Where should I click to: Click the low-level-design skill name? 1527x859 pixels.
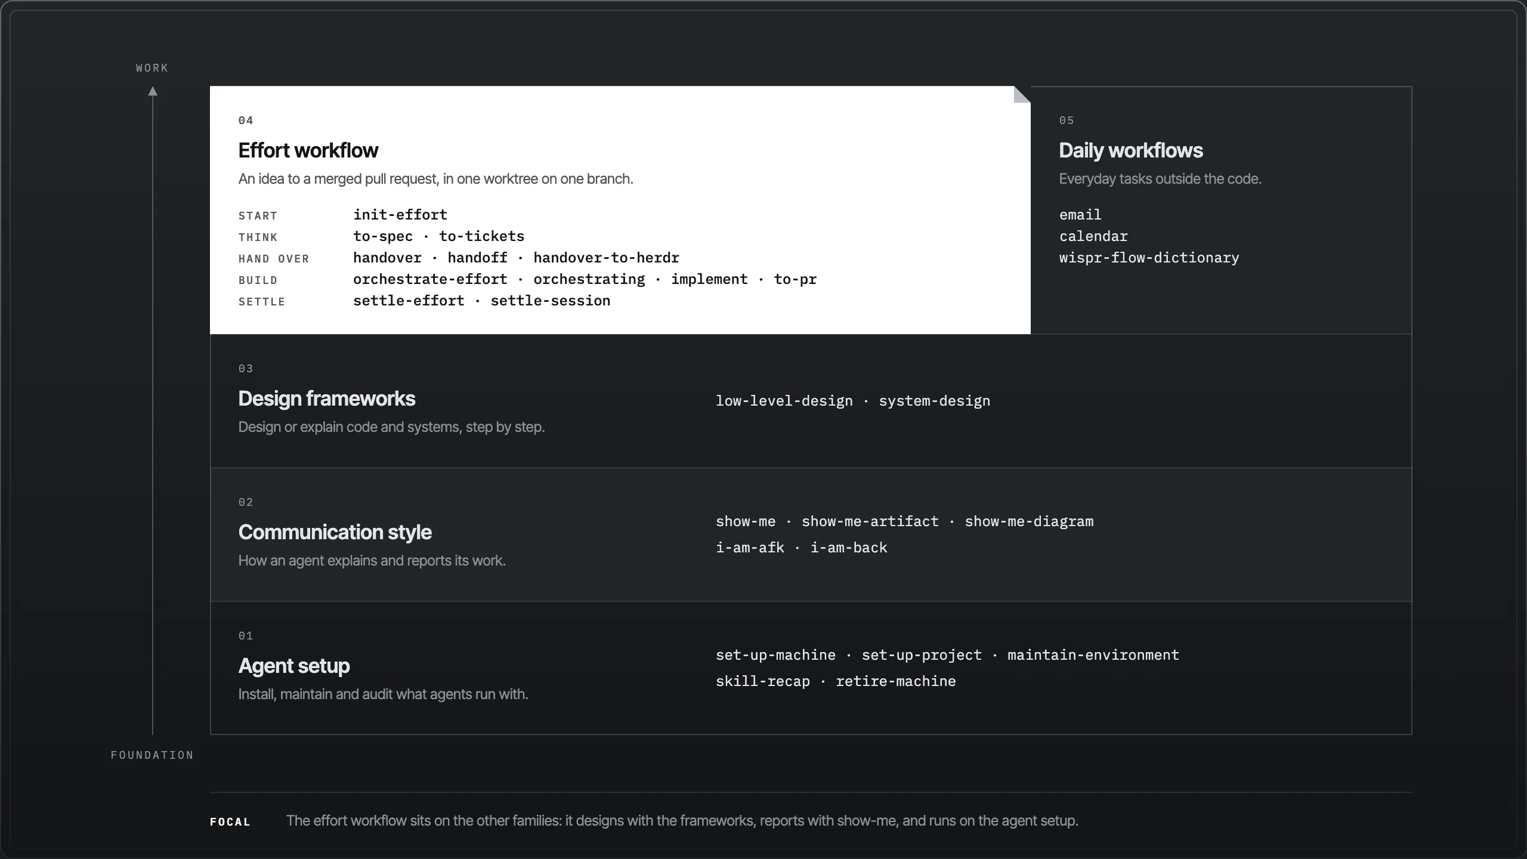click(x=784, y=401)
